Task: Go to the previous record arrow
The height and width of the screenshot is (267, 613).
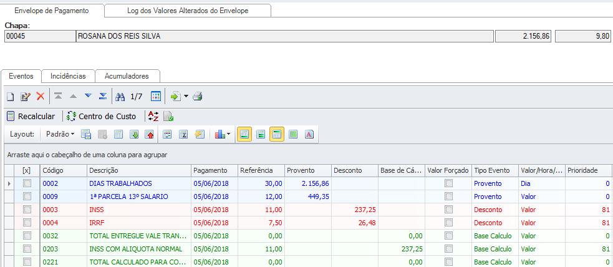Action: pyautogui.click(x=73, y=96)
